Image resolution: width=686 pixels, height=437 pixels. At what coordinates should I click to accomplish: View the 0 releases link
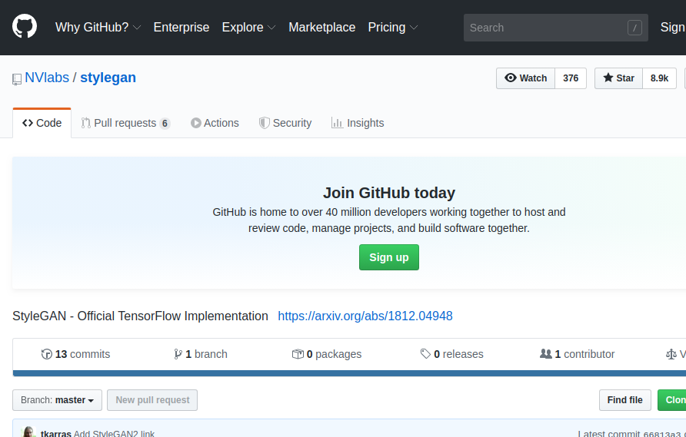[x=452, y=354]
